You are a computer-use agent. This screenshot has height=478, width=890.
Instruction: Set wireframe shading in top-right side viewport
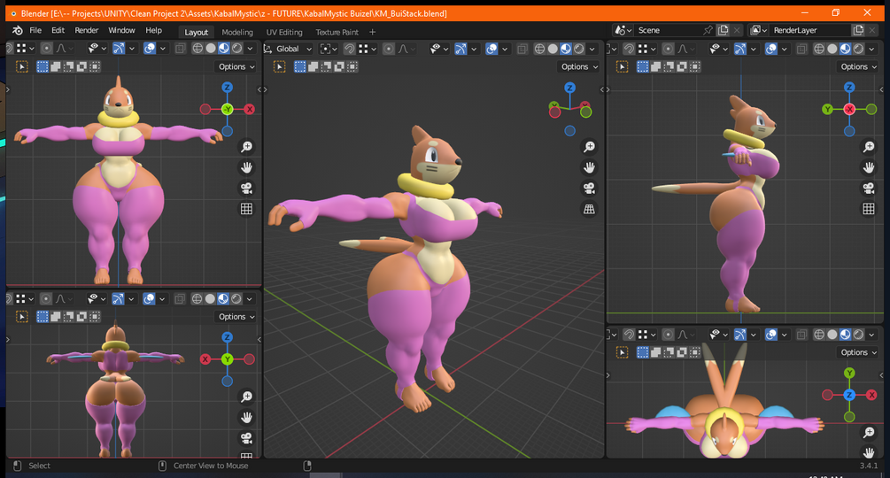(819, 50)
